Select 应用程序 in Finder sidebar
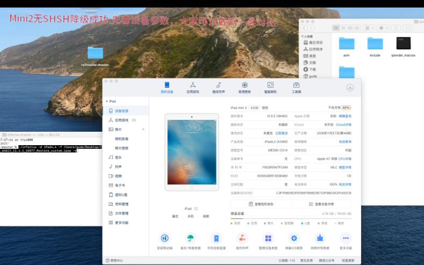This screenshot has width=424, height=265. (313, 49)
